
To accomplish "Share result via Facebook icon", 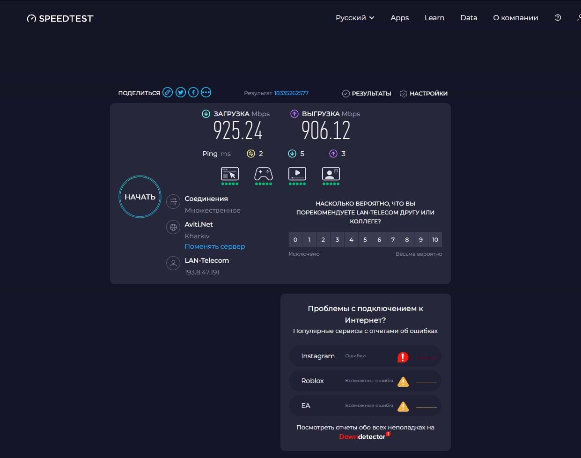I will coord(193,93).
